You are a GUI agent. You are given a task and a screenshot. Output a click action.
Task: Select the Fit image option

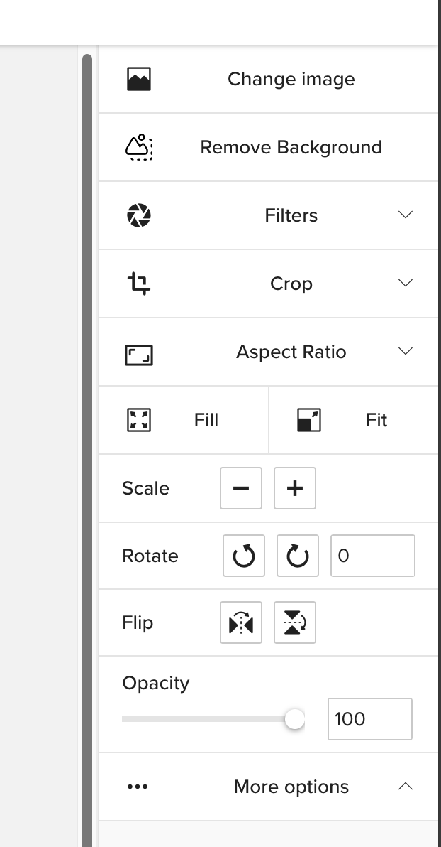click(353, 420)
